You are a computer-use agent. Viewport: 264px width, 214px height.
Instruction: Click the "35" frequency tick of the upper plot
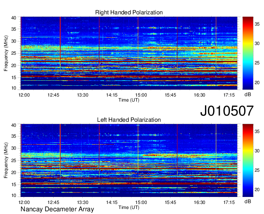click(14, 29)
